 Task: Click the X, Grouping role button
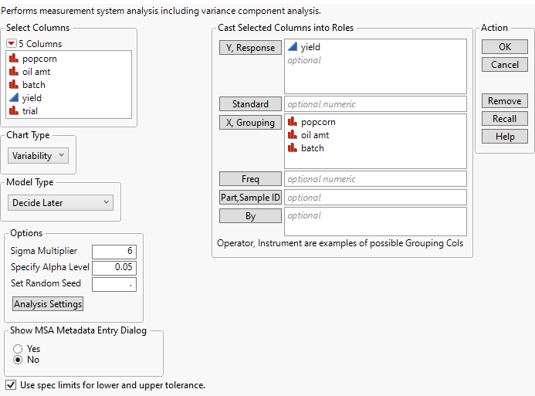pos(250,123)
